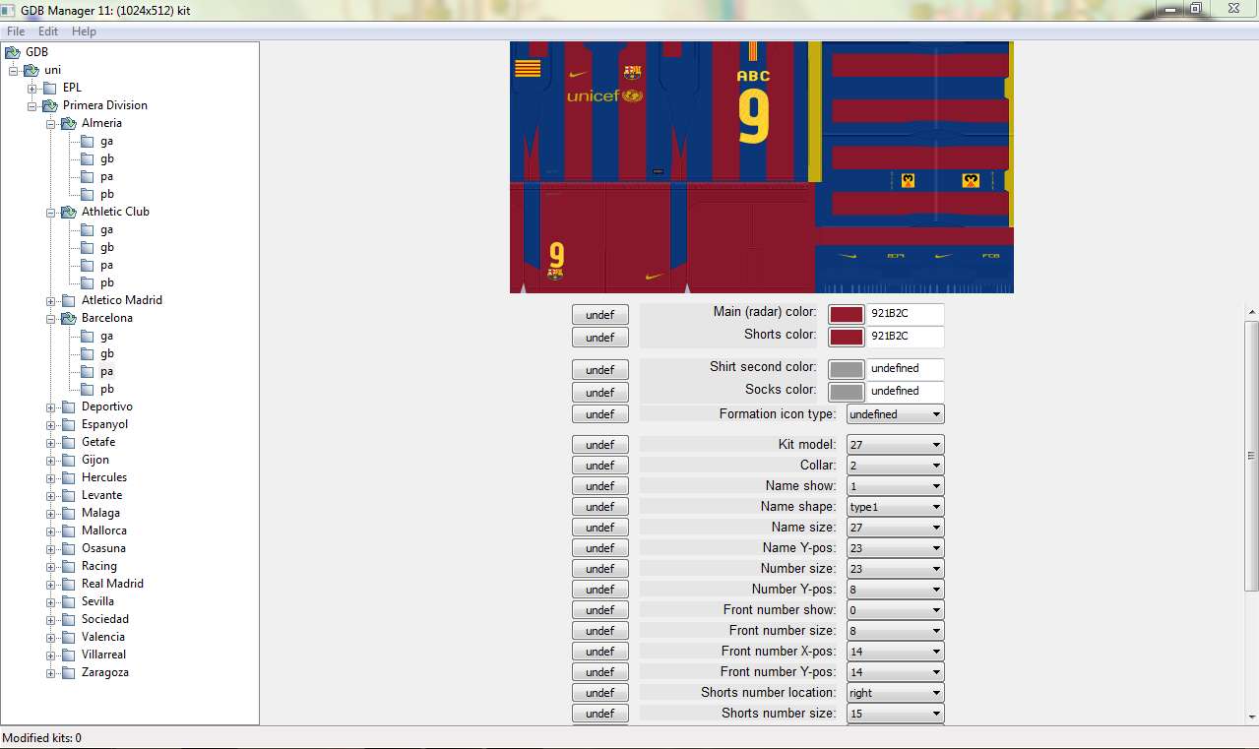
Task: Expand the Atletico Madrid tree node
Action: [51, 301]
